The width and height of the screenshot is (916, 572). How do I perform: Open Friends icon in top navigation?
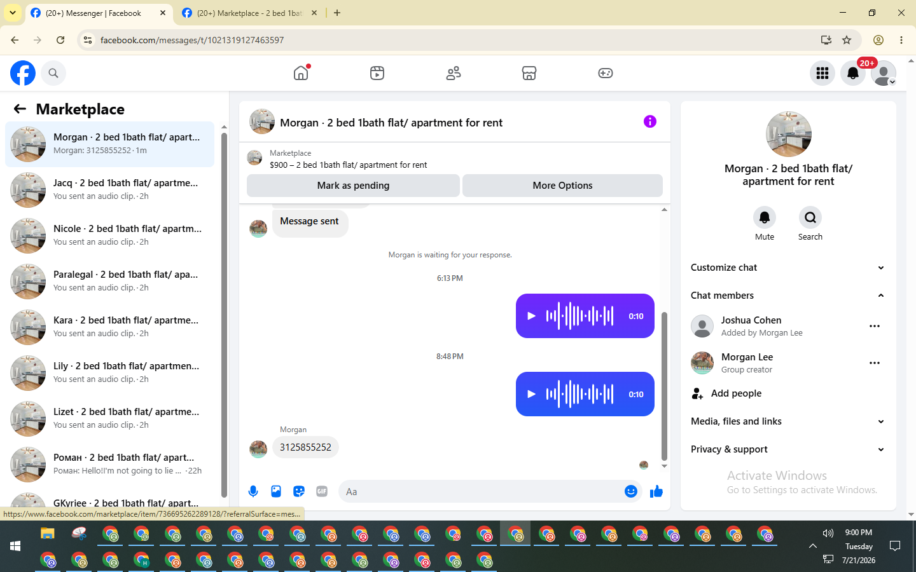454,73
